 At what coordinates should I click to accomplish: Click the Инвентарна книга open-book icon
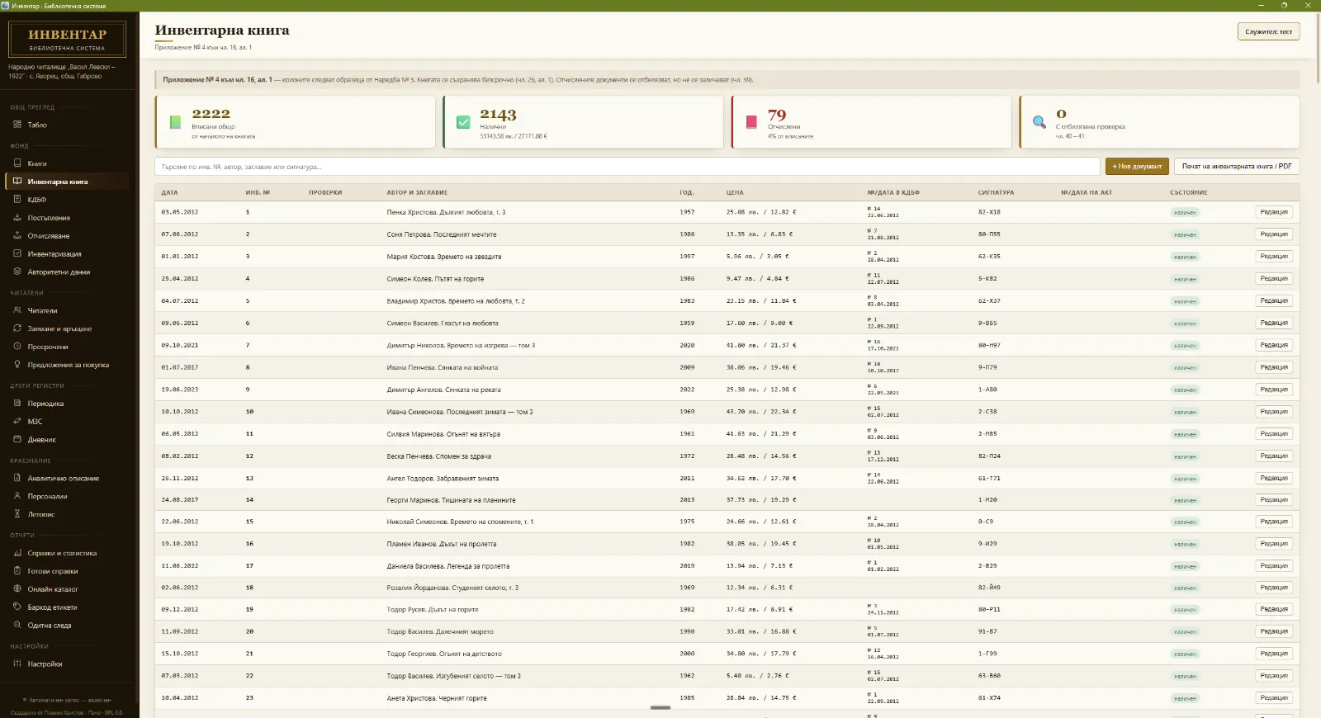point(17,182)
